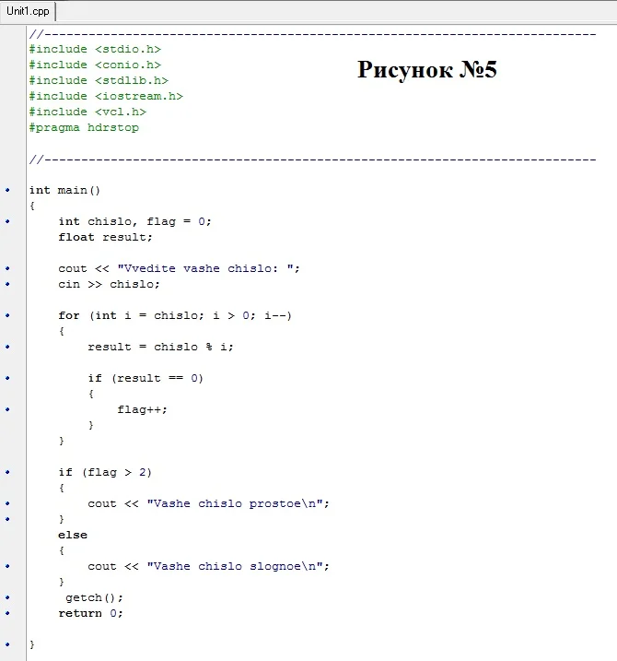Click gutter dot beside the 'Vashe chislo slognoe' line
This screenshot has height=661, width=617.
pyautogui.click(x=7, y=566)
